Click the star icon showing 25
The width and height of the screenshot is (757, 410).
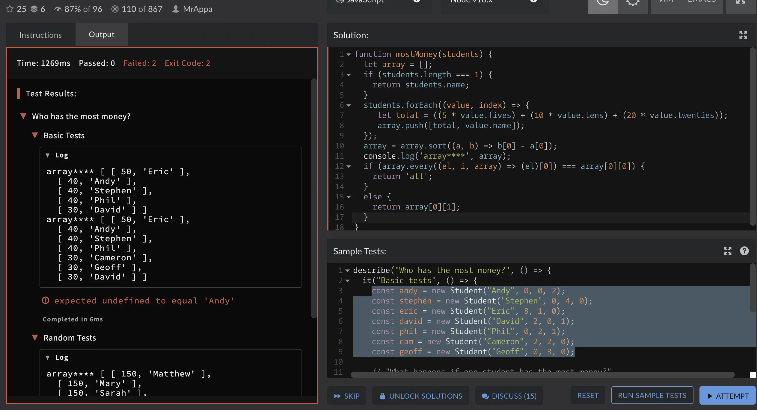pos(10,9)
